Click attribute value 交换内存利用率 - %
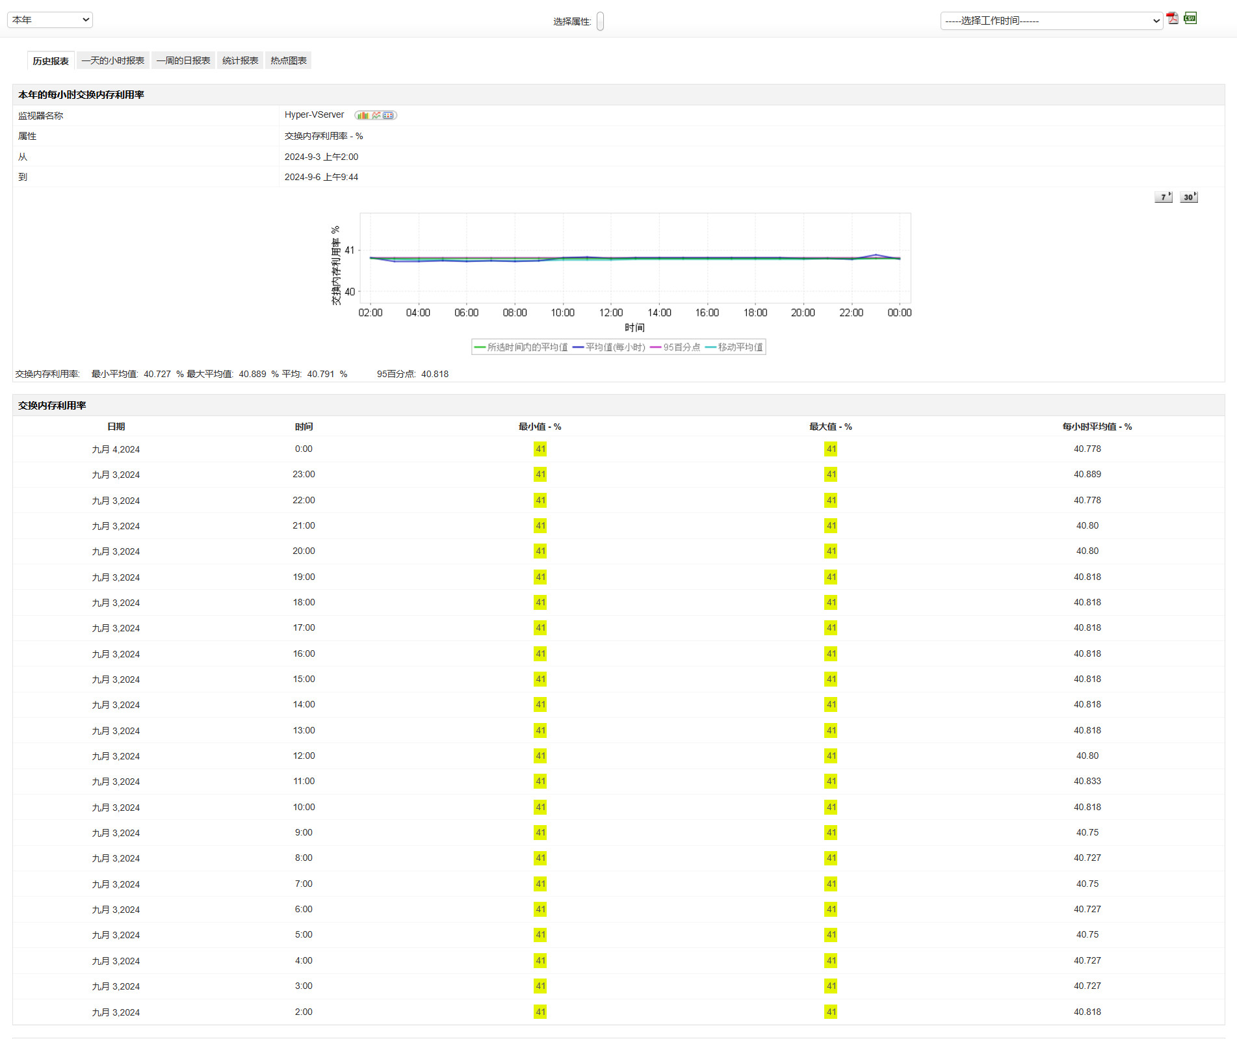This screenshot has width=1237, height=1039. coord(324,136)
